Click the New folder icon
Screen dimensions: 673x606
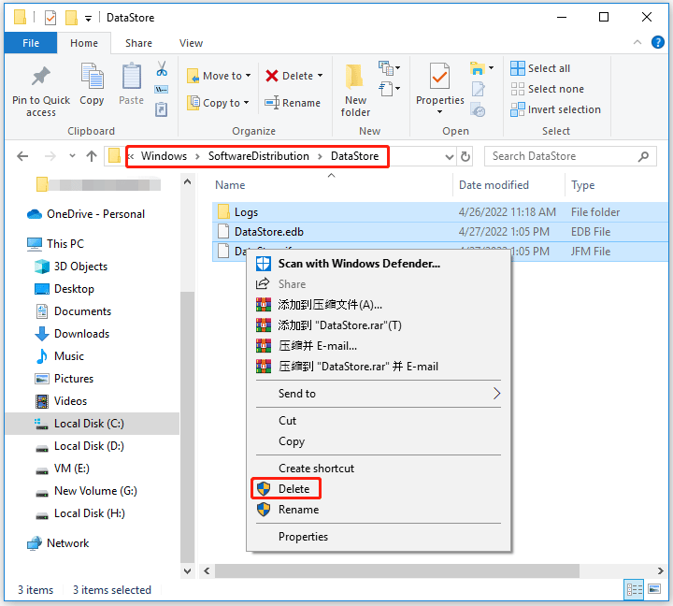[354, 78]
